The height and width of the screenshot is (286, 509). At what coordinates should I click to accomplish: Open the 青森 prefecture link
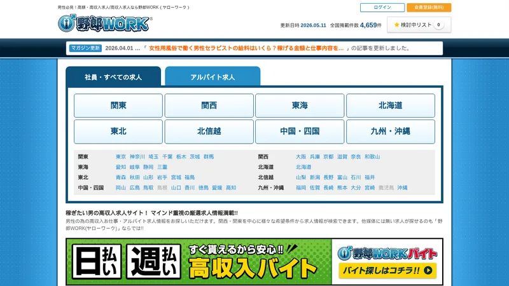click(121, 177)
